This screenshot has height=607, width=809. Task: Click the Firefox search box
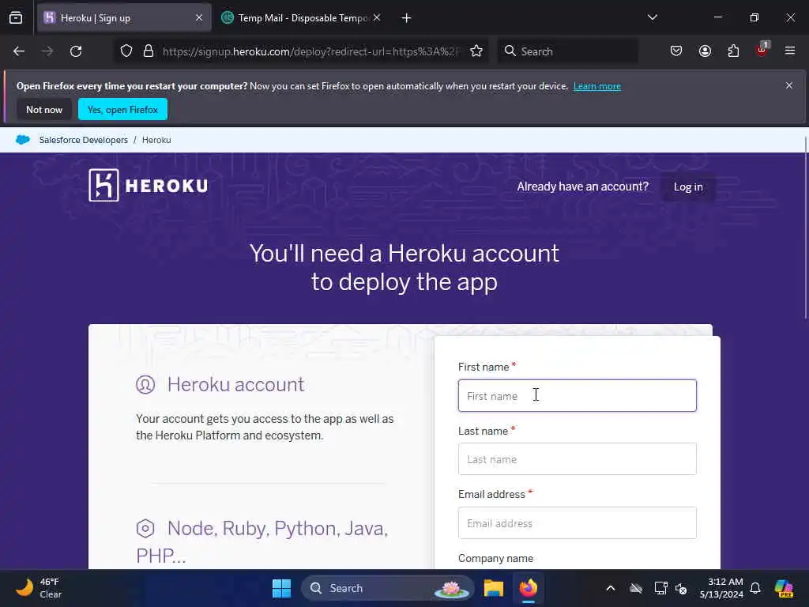567,51
